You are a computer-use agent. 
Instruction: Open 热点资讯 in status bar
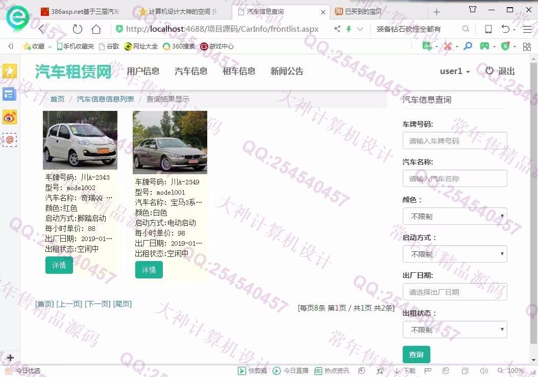pos(332,371)
